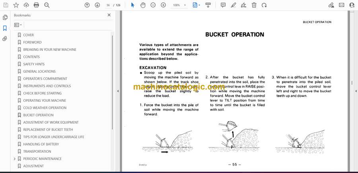Open the Attachments paperclip panel
Viewport: 358px width, 173px height.
point(5,39)
